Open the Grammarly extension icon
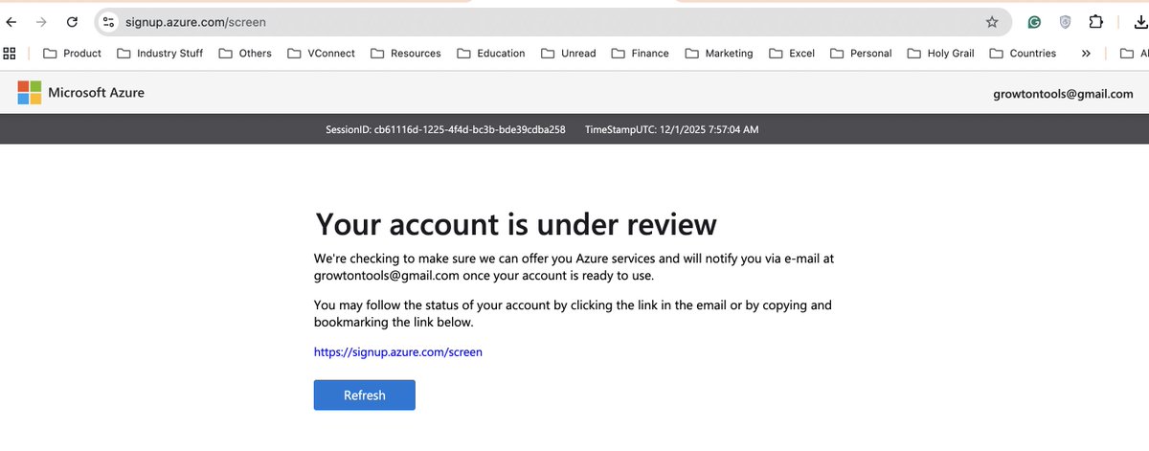The width and height of the screenshot is (1149, 451). pyautogui.click(x=1034, y=21)
